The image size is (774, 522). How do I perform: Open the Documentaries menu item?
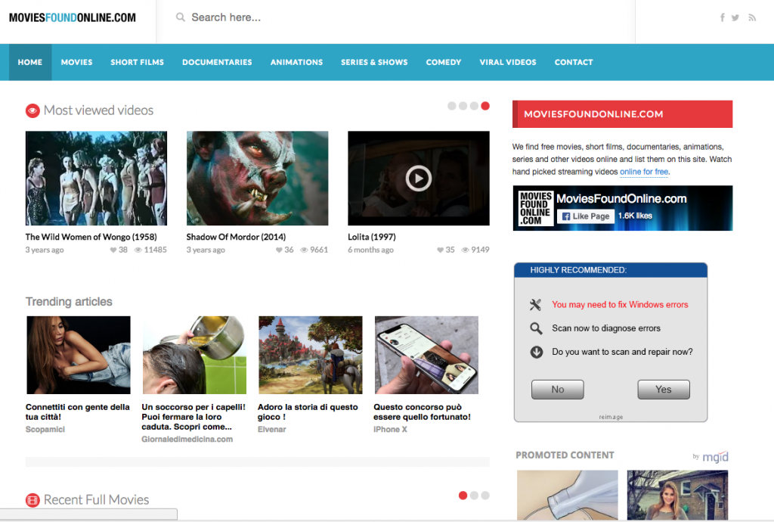[217, 62]
